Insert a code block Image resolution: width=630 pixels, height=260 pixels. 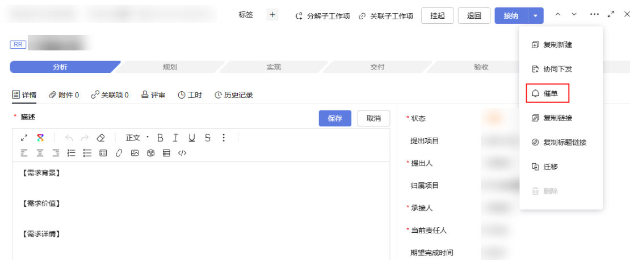point(182,153)
